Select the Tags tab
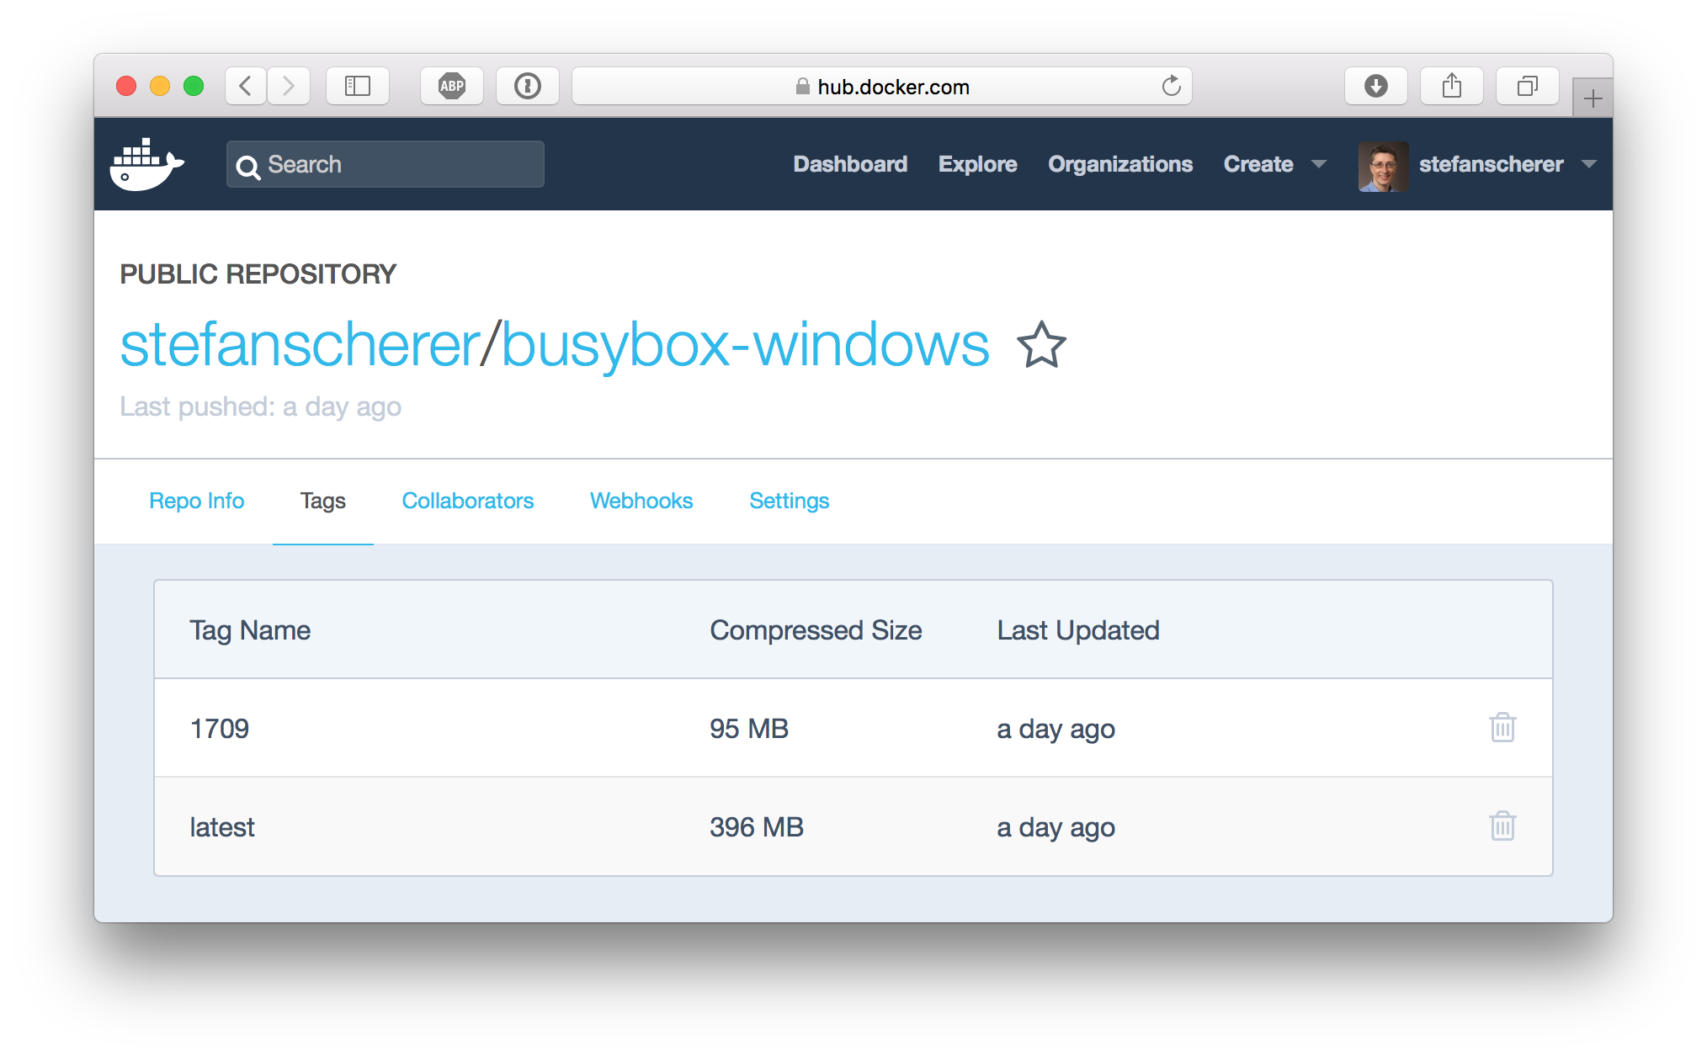The height and width of the screenshot is (1057, 1707). click(323, 501)
